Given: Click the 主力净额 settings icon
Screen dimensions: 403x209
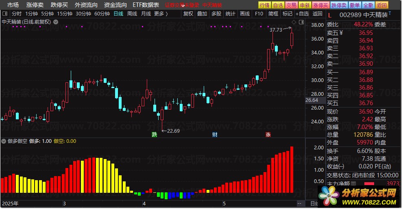Looking at the screenshot, I should [353, 183].
